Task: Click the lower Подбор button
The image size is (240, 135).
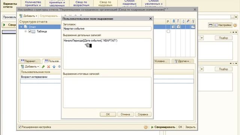Action: [x=223, y=69]
